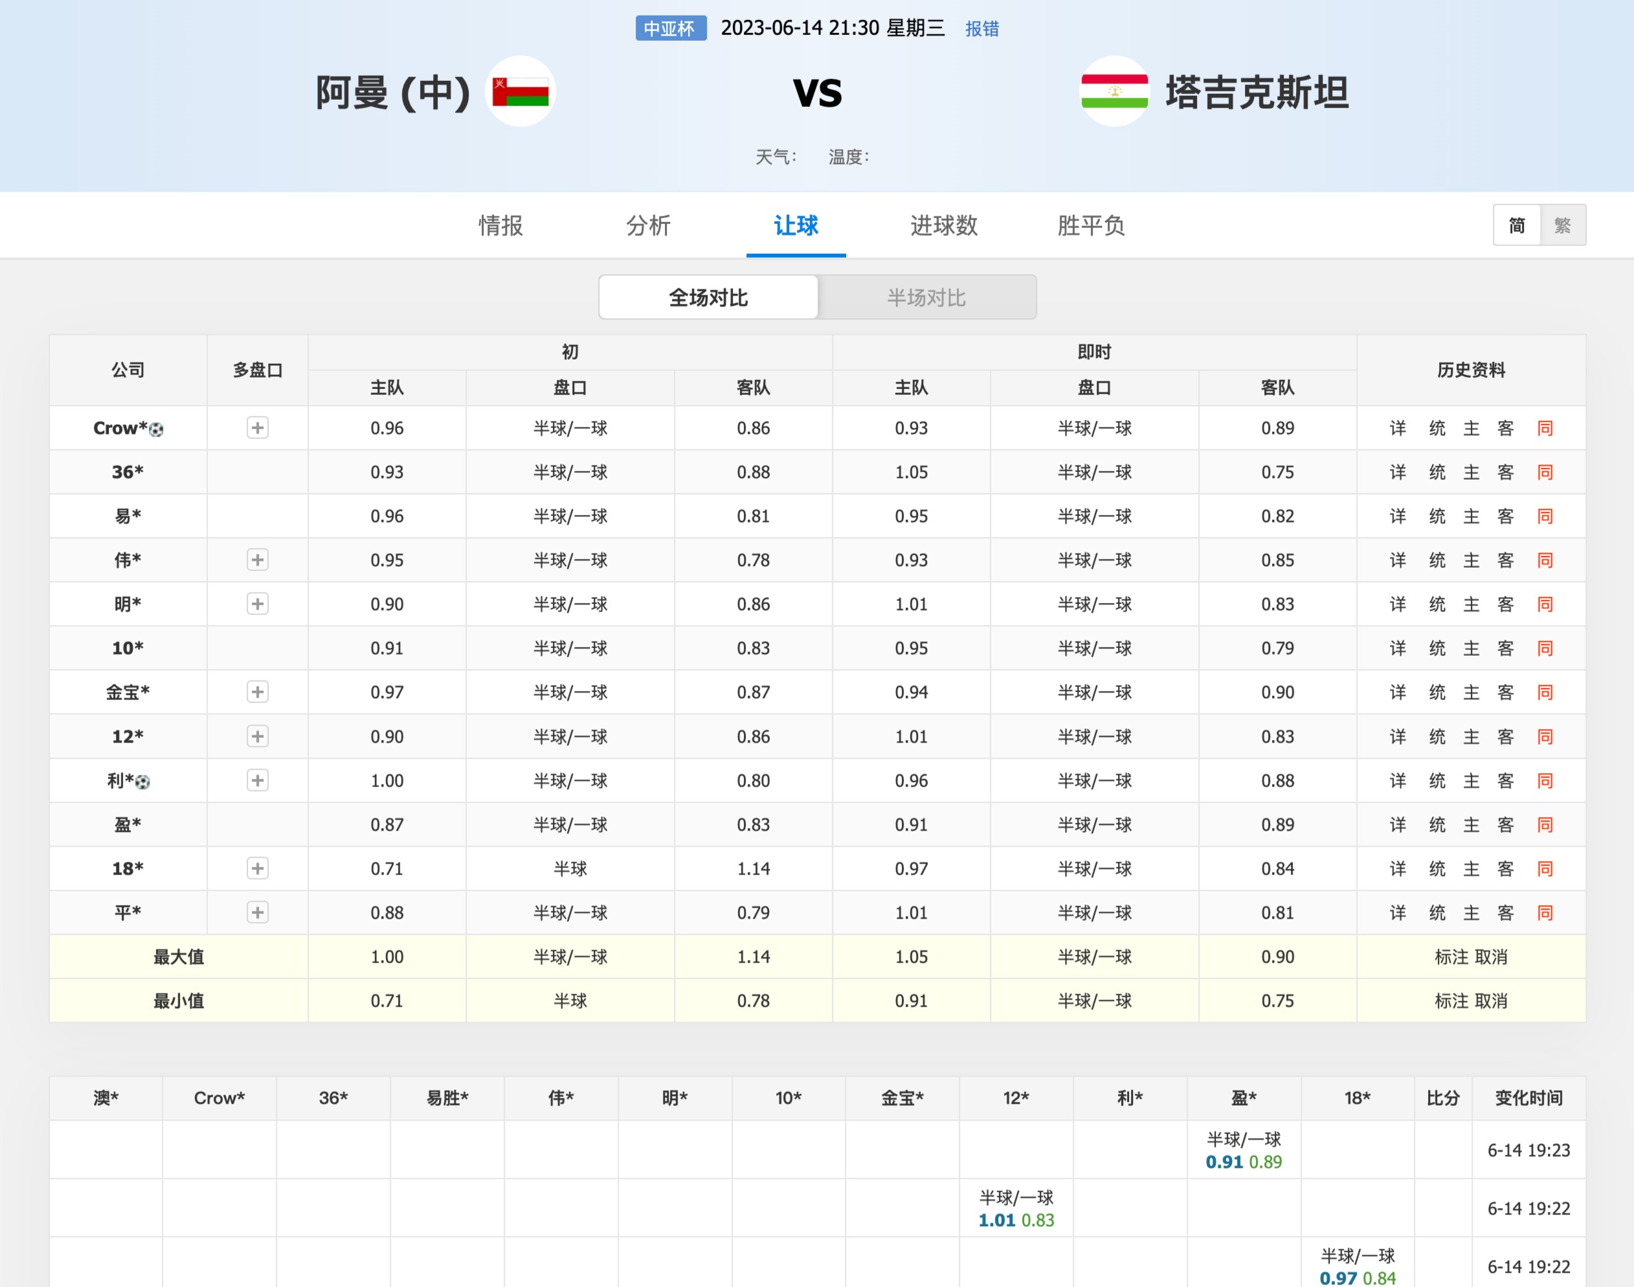The image size is (1634, 1287).
Task: Click the Oman flag icon
Action: point(520,91)
